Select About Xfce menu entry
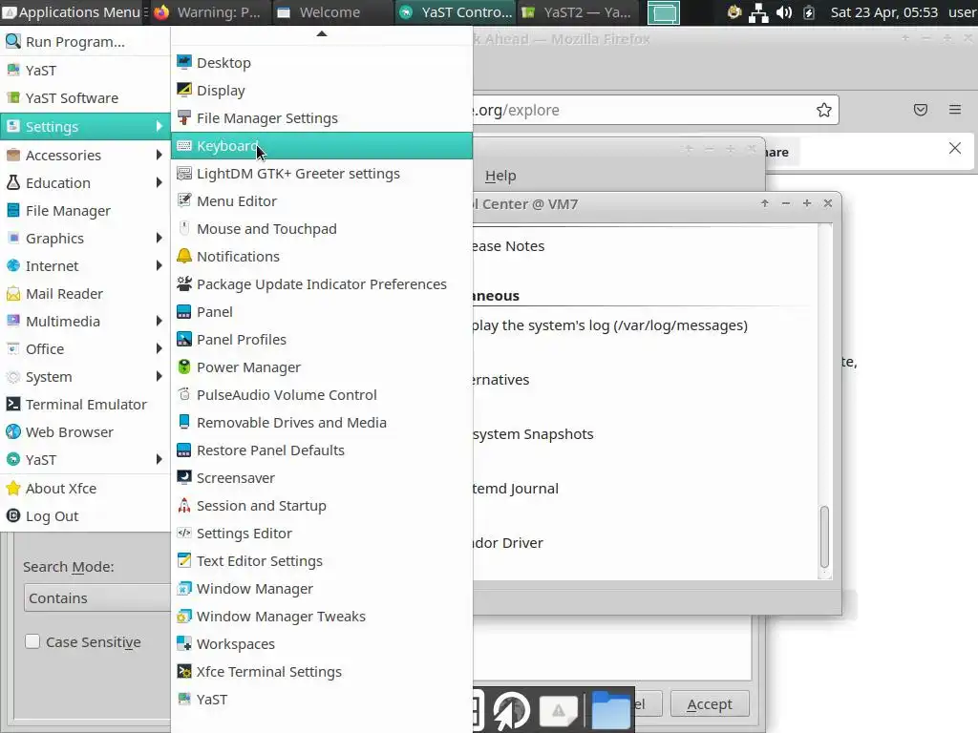 (85, 488)
